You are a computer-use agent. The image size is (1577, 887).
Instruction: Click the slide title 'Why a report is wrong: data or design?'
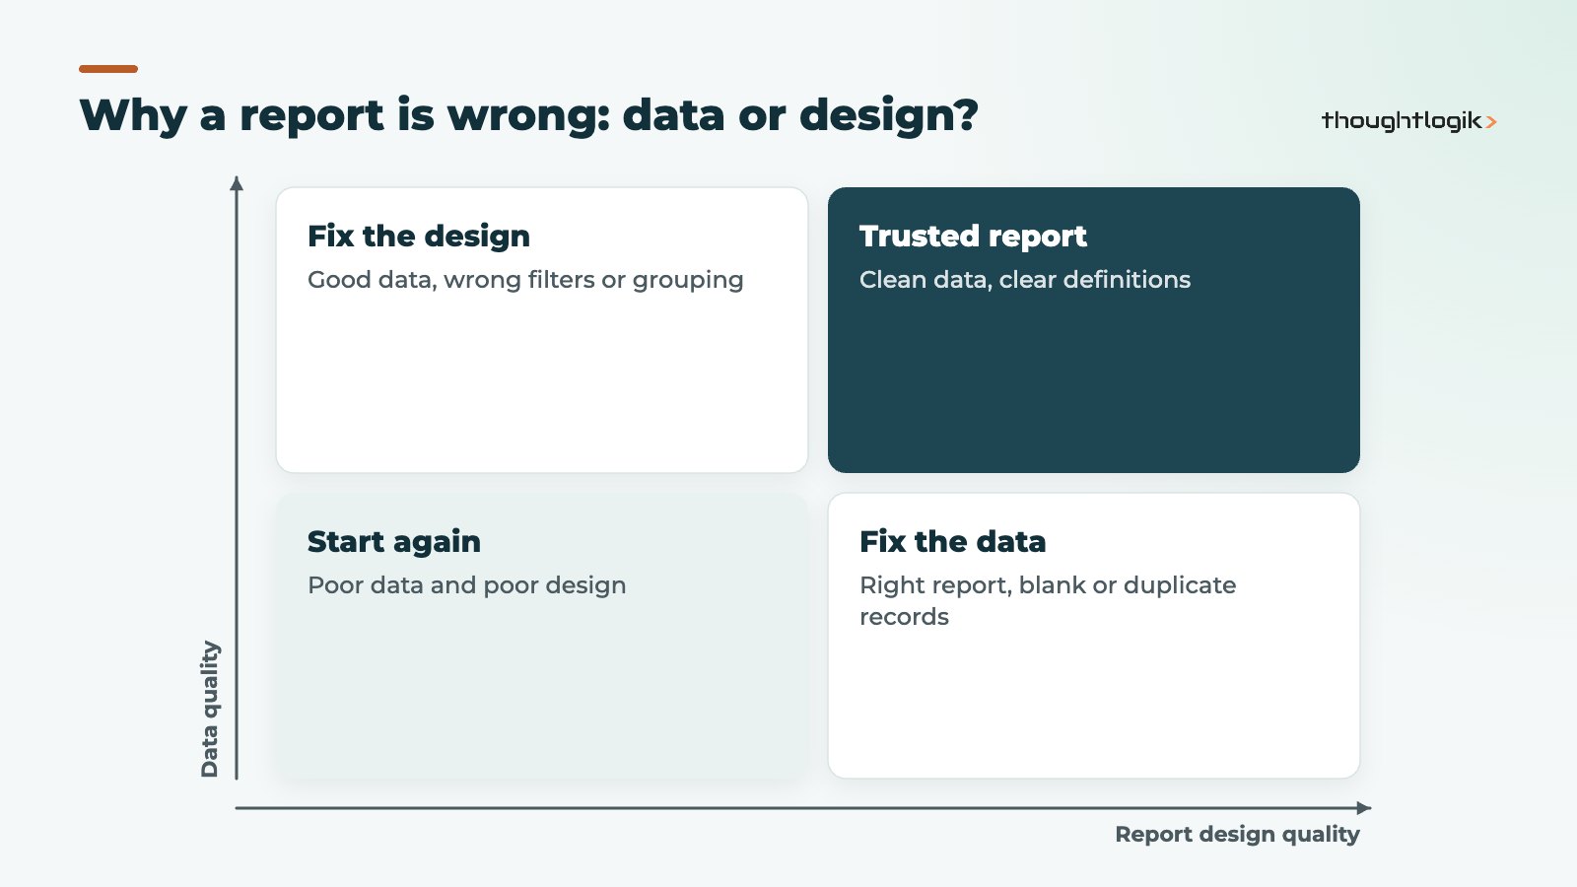(528, 115)
